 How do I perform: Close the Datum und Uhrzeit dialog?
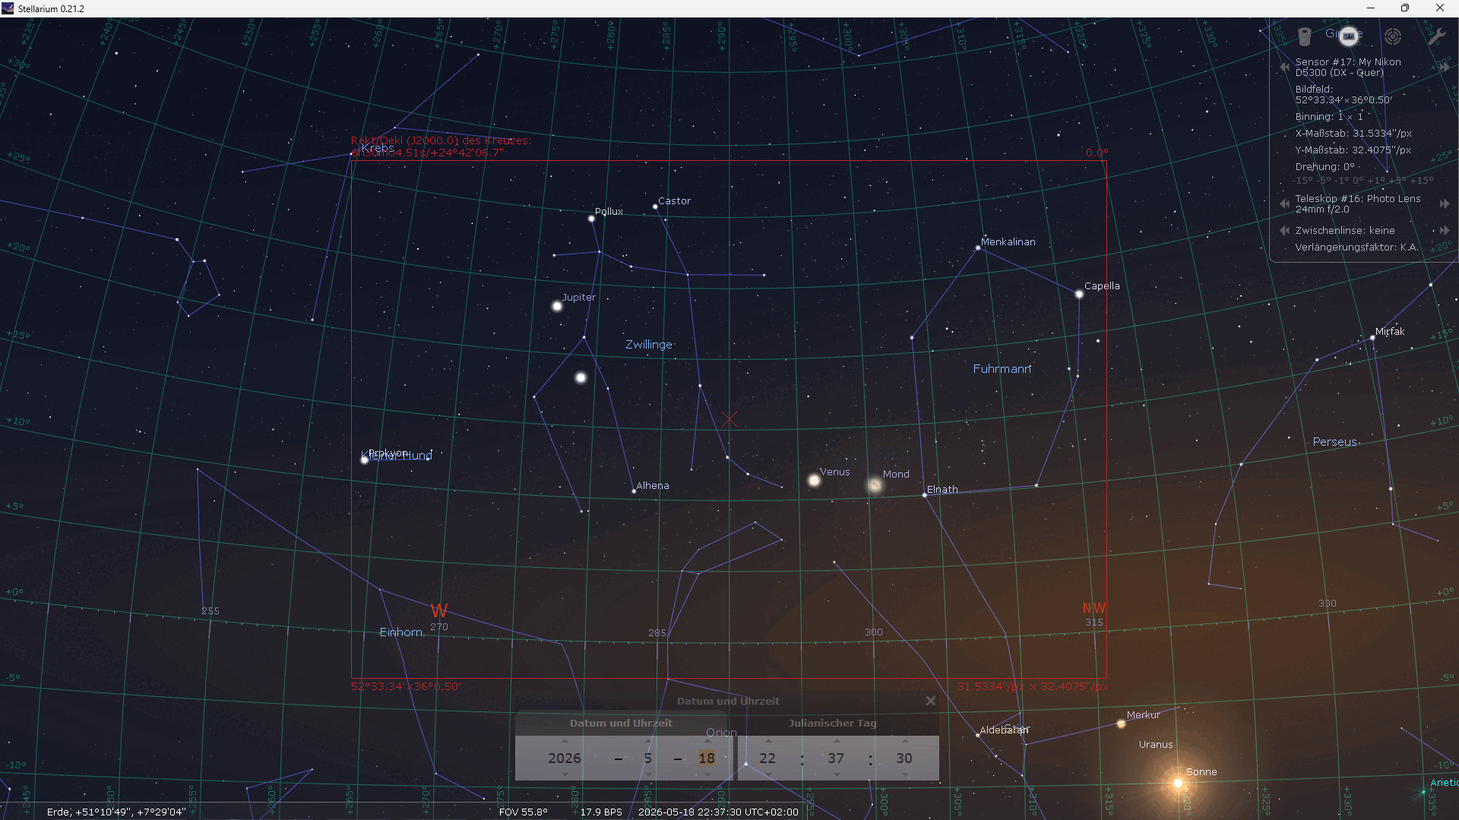tap(930, 701)
